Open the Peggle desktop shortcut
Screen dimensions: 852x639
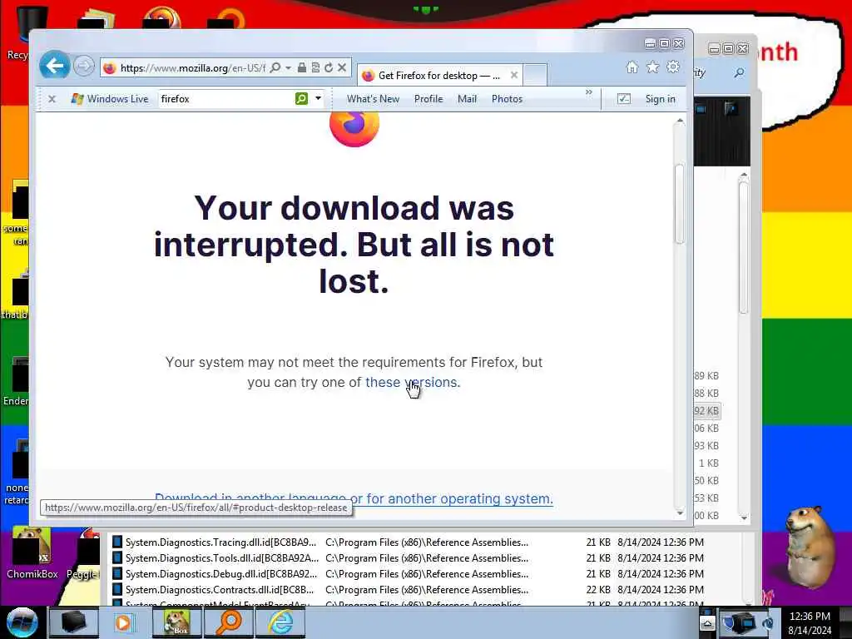point(84,553)
